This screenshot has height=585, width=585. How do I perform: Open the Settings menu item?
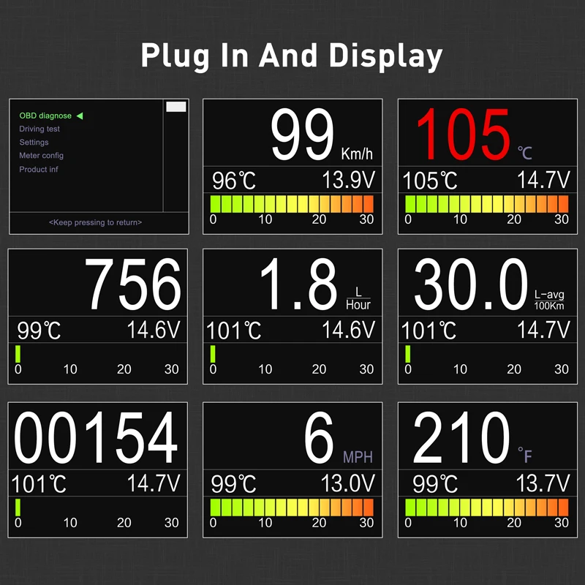point(34,142)
